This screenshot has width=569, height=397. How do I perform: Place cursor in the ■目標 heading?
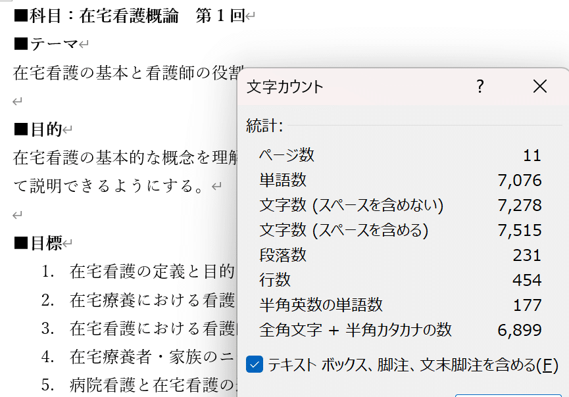(38, 243)
